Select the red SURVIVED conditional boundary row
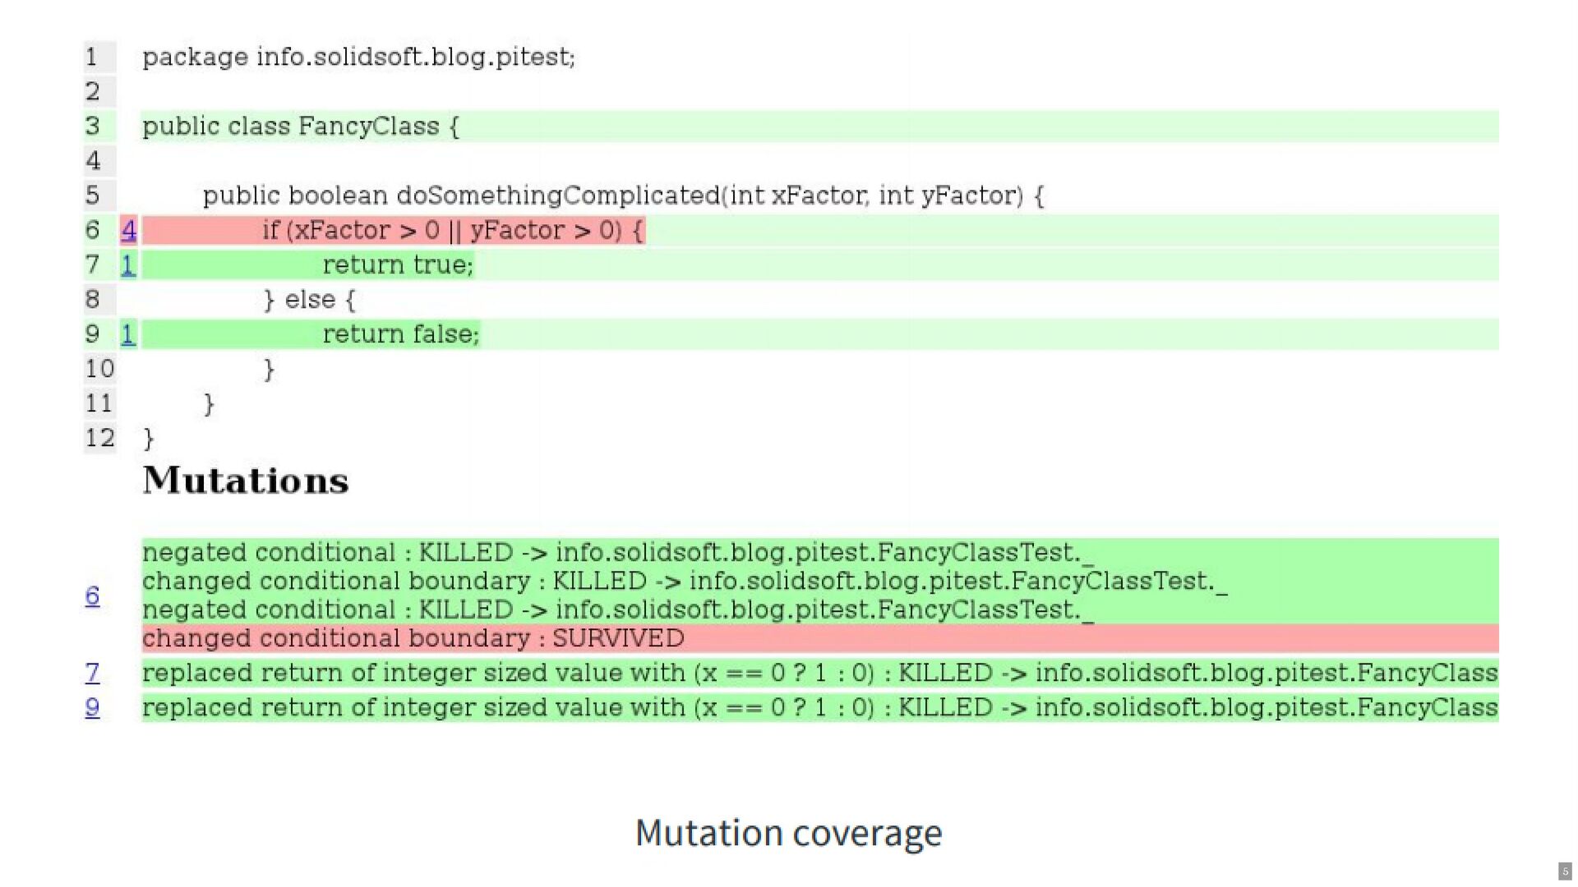1578x887 pixels. click(x=413, y=638)
